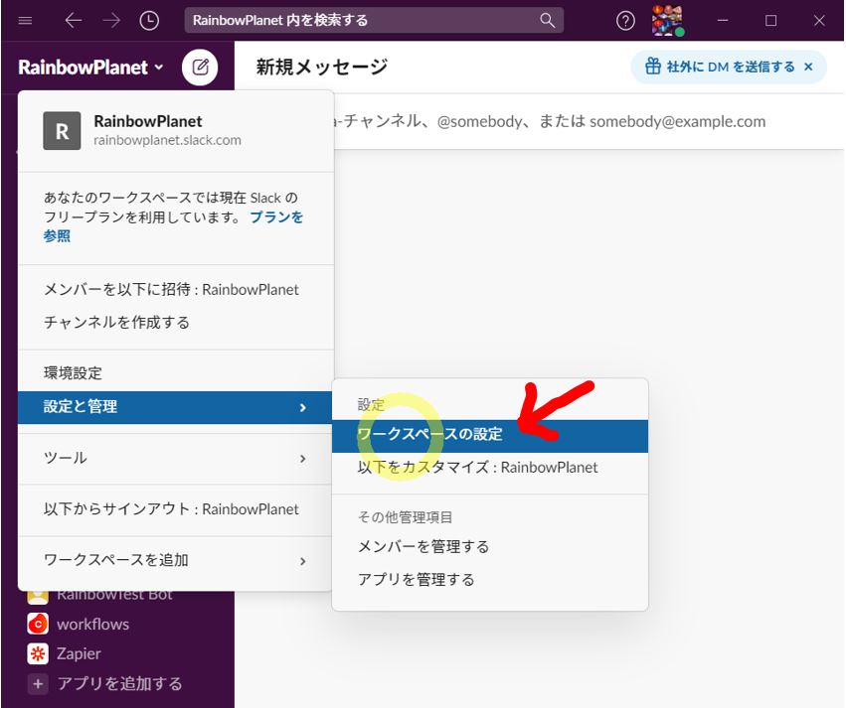Click 社外に DM を送信する button
This screenshot has height=708, width=846.
729,67
